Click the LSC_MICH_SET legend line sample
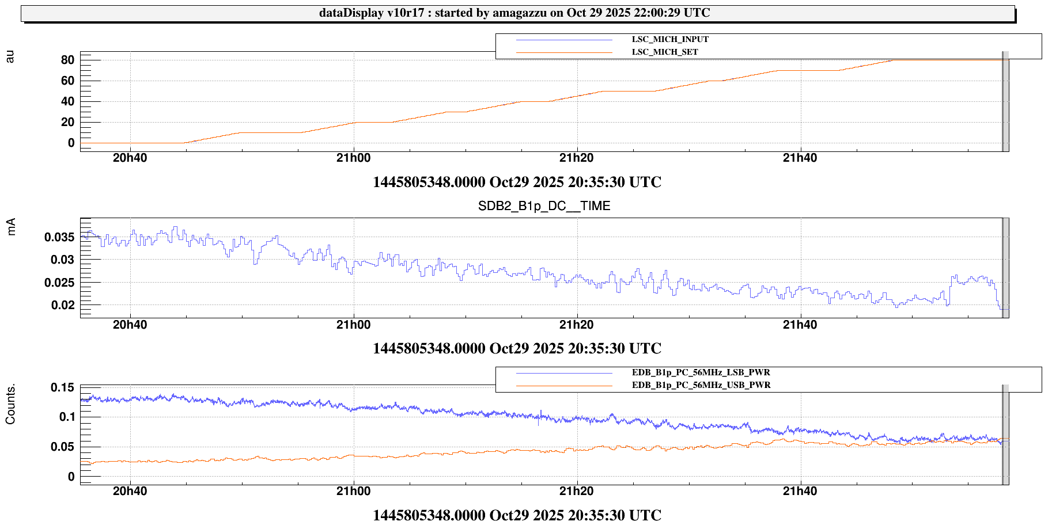 pyautogui.click(x=563, y=53)
